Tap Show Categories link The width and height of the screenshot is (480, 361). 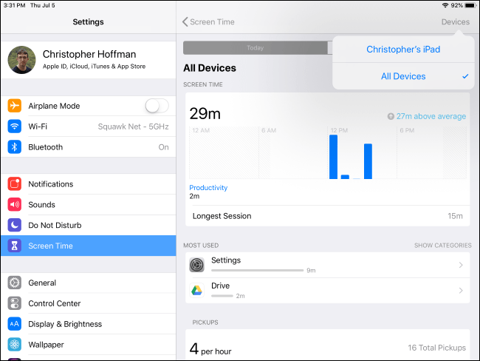442,246
